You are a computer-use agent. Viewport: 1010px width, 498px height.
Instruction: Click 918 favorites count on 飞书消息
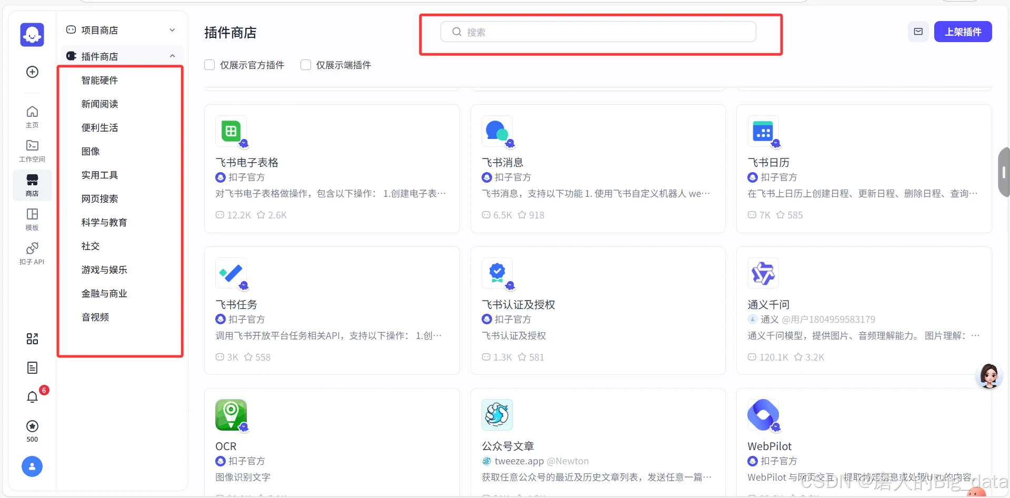(531, 215)
